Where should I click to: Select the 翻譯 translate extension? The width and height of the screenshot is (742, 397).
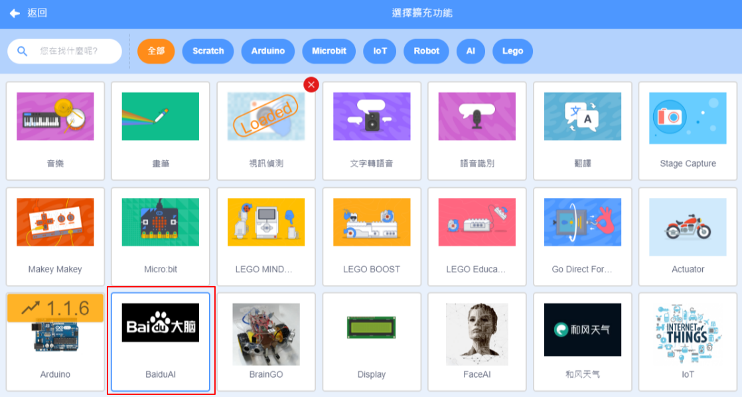pos(583,131)
